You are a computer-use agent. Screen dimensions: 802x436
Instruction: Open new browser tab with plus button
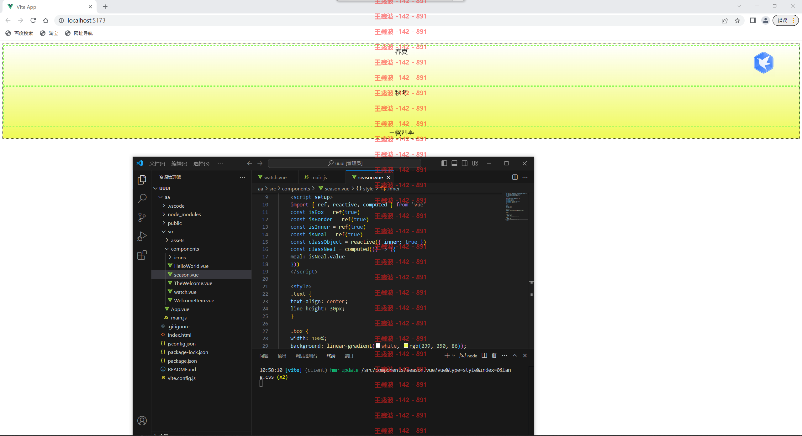tap(105, 7)
